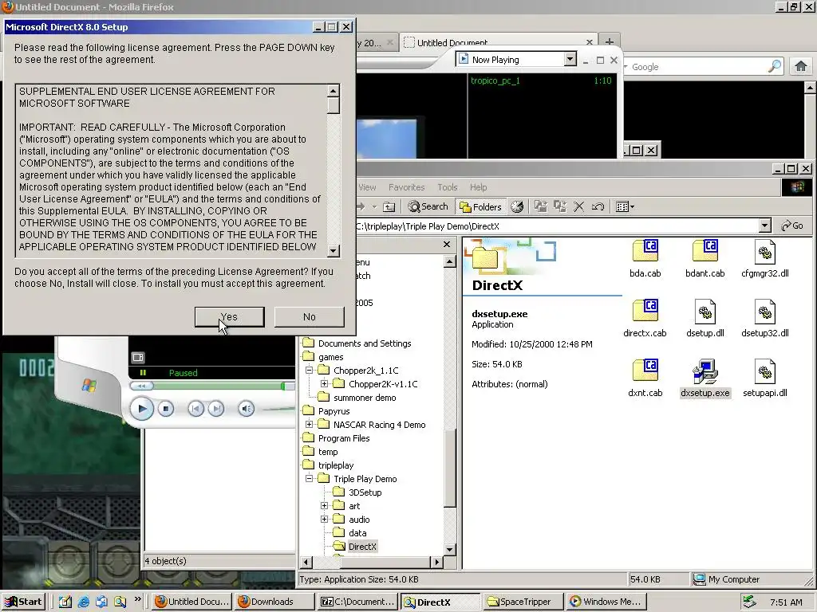Click the Firefox search magnifier icon

coord(775,66)
